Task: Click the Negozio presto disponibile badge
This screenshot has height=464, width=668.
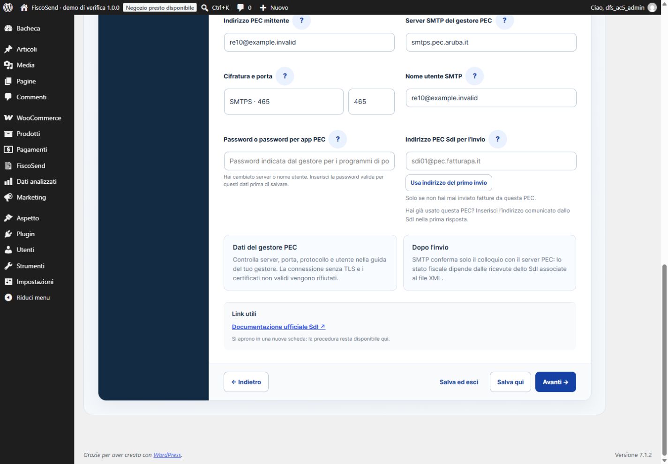Action: 160,7
